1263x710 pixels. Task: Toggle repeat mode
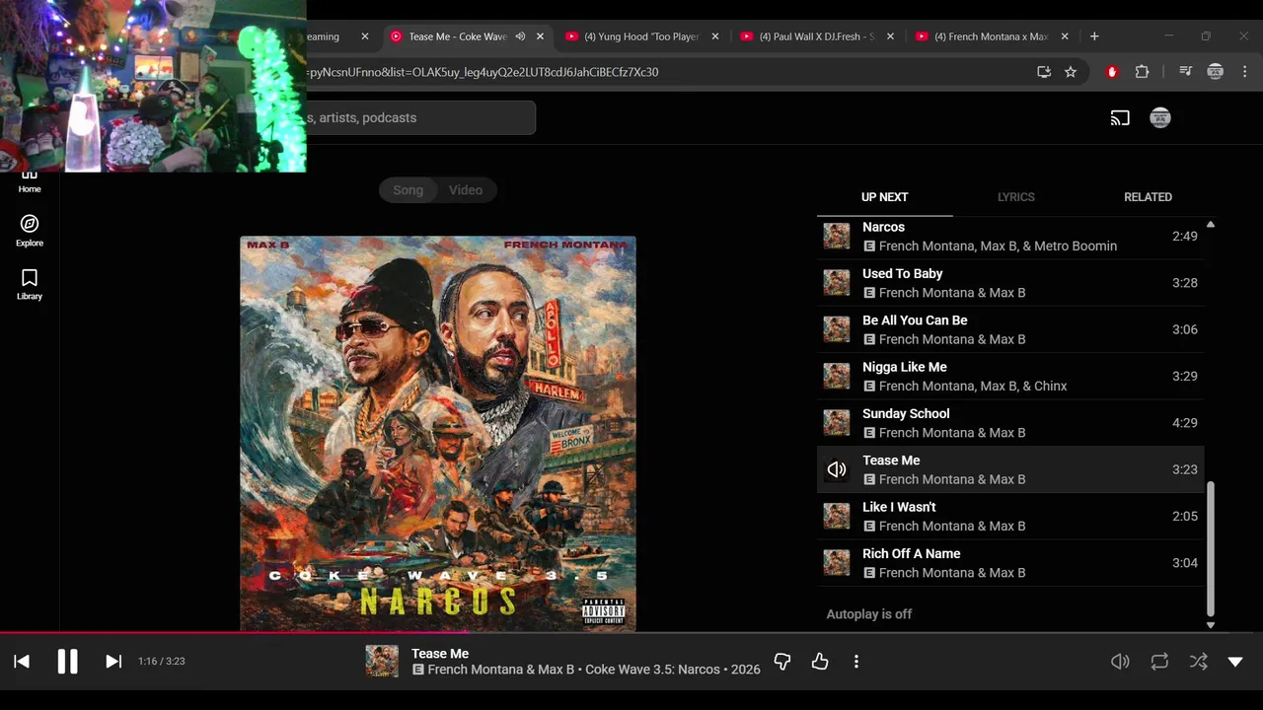tap(1159, 662)
